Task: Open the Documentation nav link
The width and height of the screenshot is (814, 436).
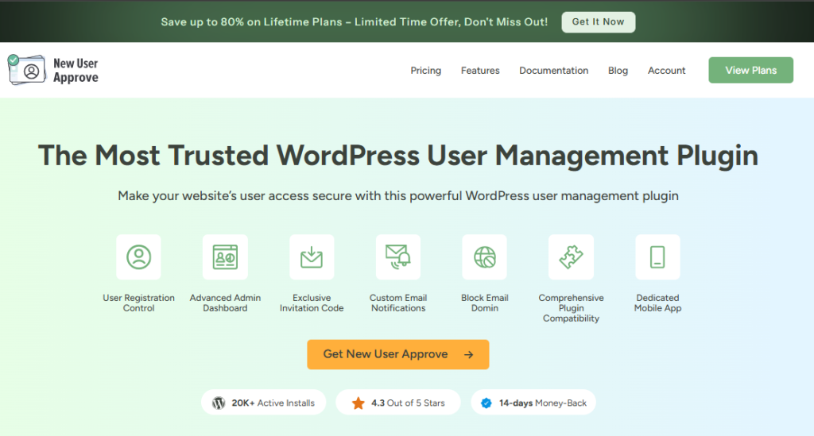Action: pos(554,71)
